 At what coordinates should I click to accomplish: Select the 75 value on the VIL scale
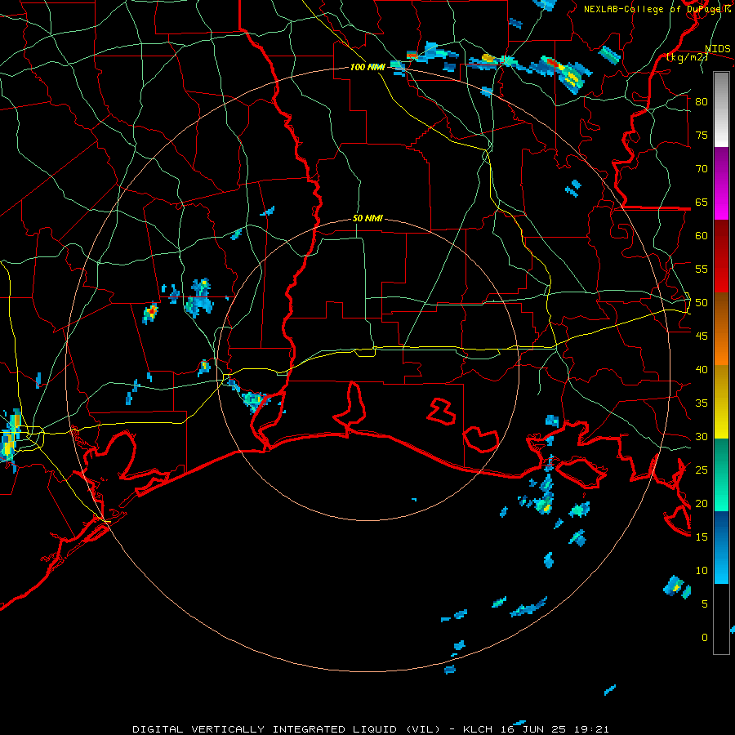pyautogui.click(x=702, y=136)
